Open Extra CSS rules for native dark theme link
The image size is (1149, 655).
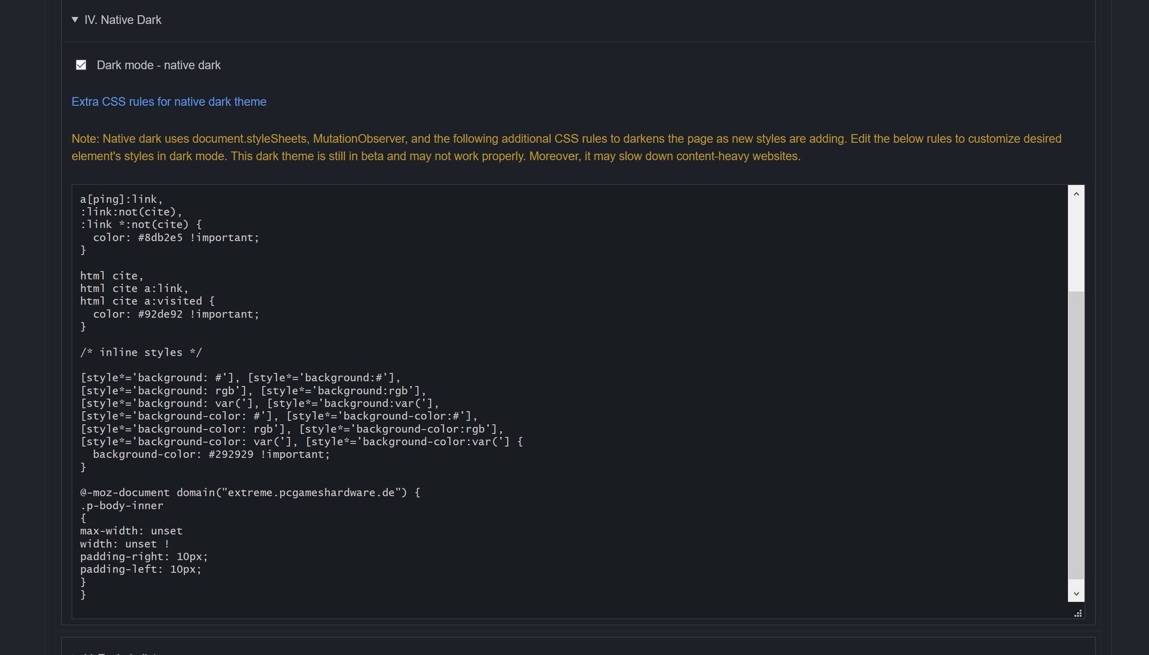tap(169, 102)
